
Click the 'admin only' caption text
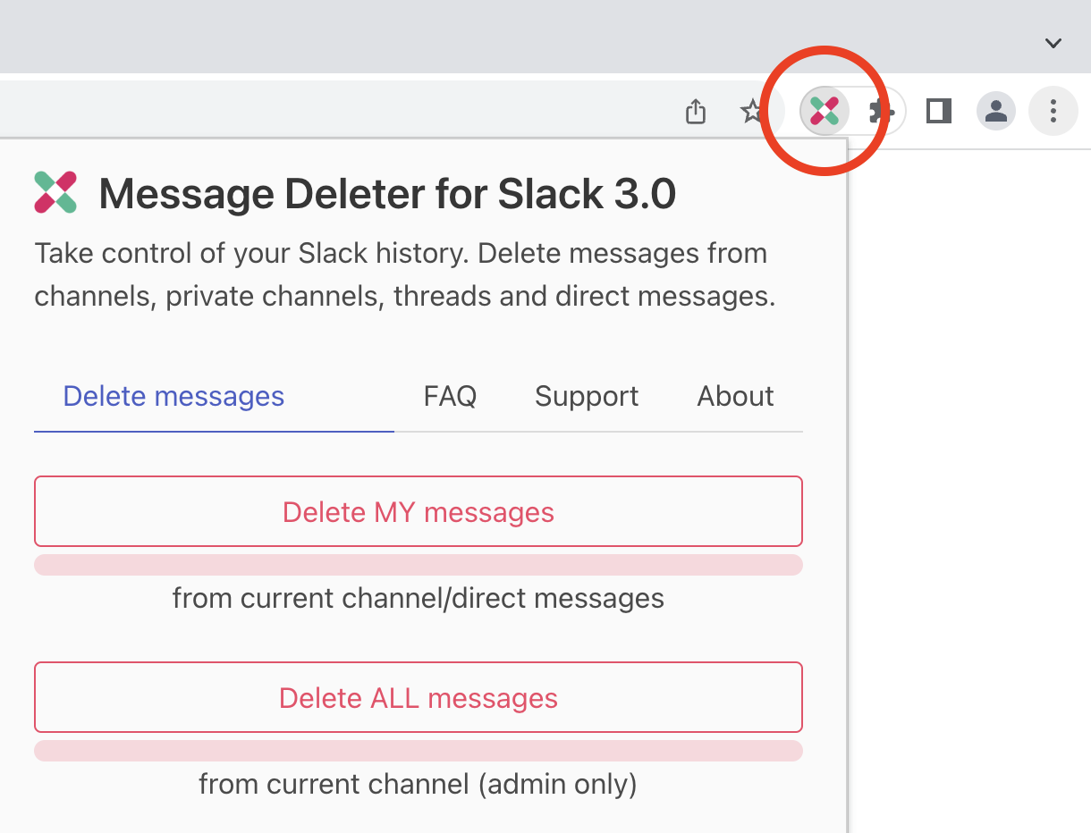(x=418, y=785)
